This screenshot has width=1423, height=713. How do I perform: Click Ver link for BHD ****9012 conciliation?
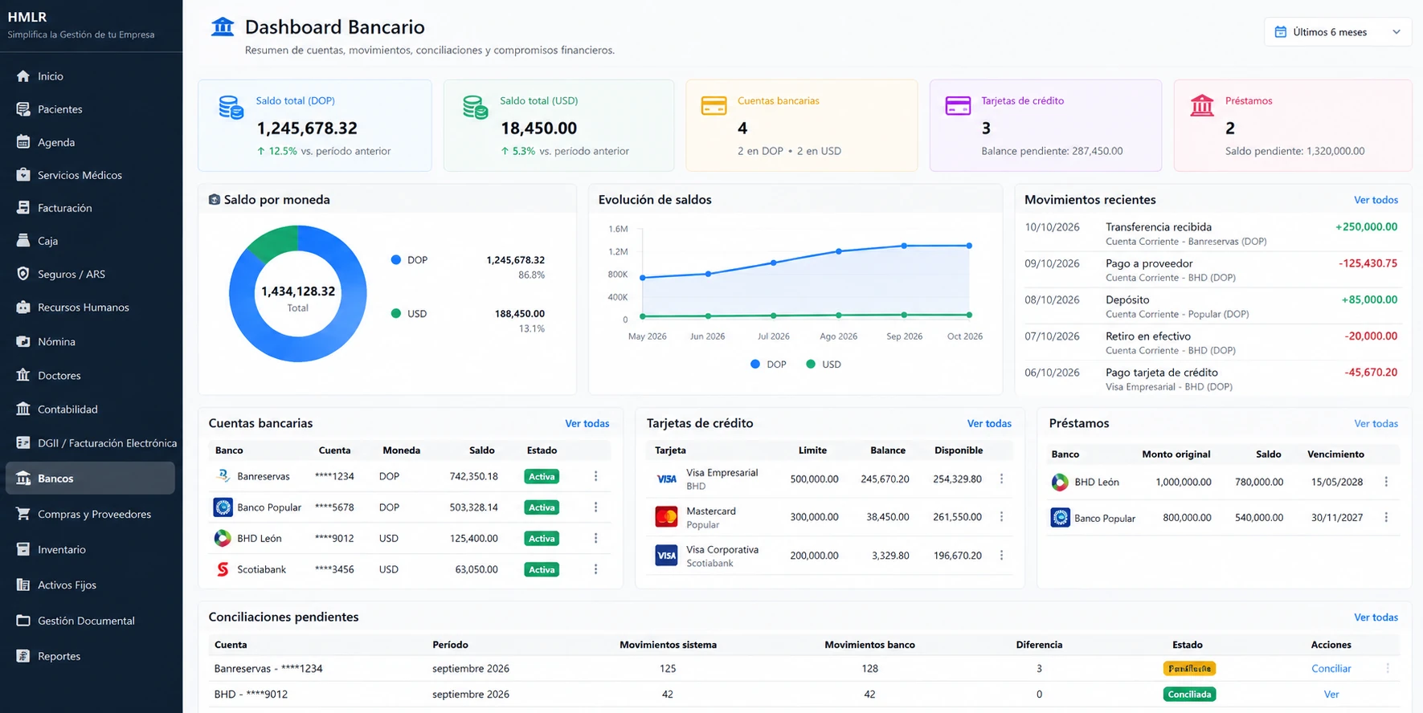[1331, 695]
